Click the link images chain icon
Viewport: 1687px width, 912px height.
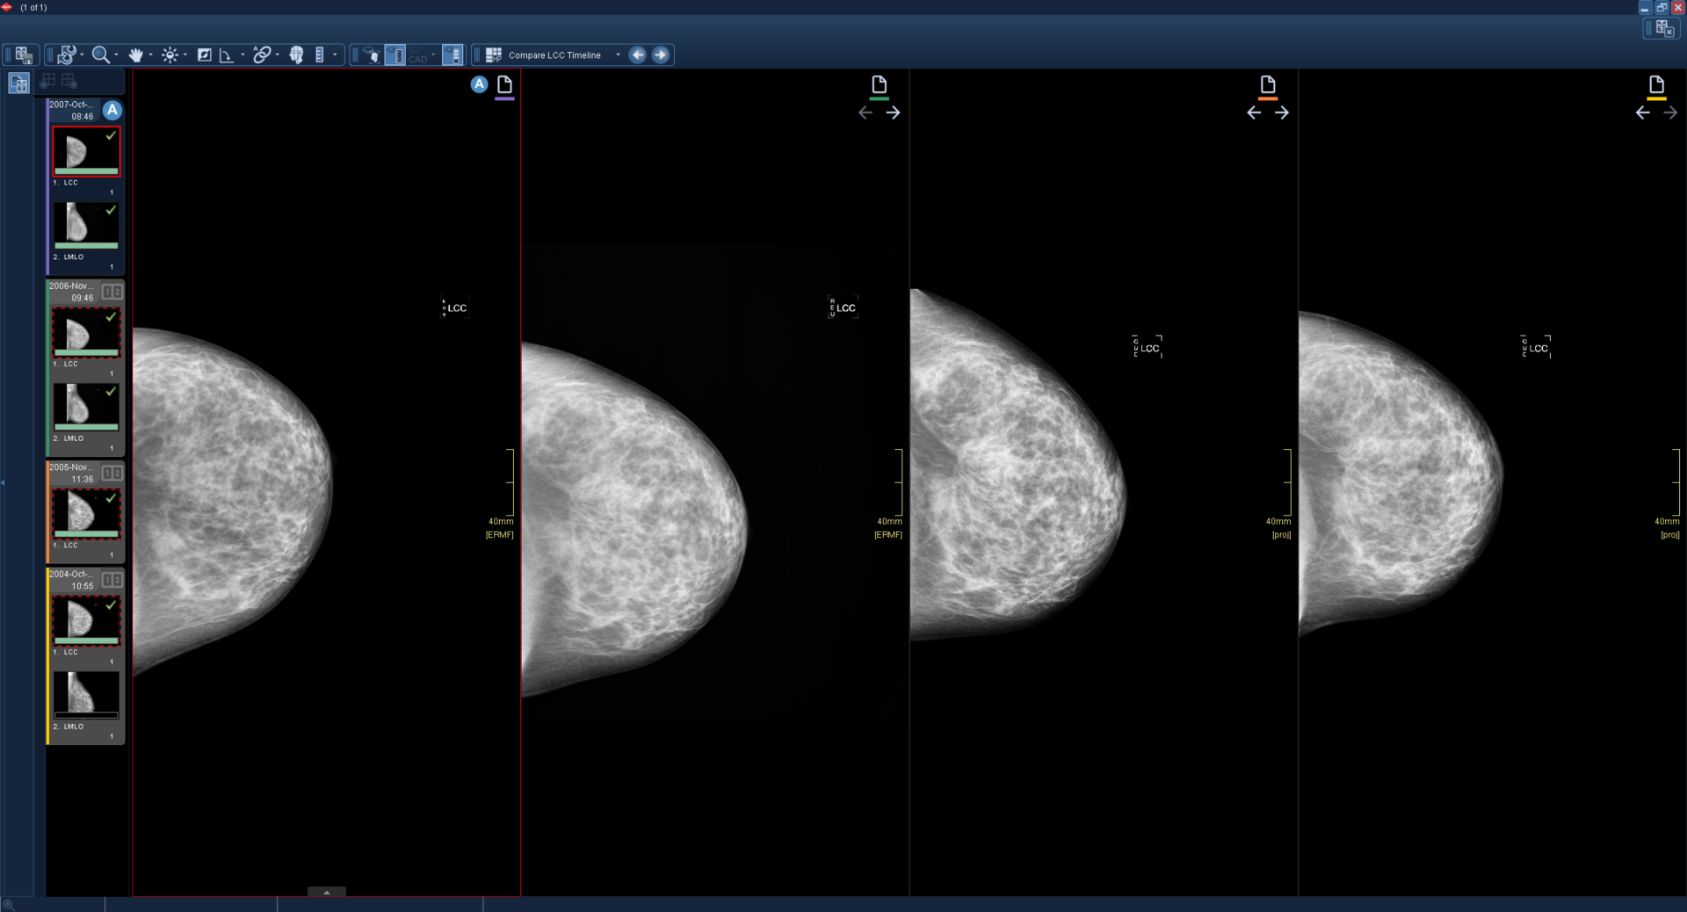(261, 55)
